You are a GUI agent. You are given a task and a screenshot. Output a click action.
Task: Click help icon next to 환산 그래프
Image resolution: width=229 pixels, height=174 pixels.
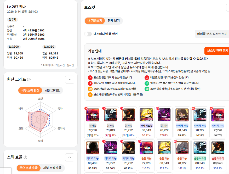[29, 80]
